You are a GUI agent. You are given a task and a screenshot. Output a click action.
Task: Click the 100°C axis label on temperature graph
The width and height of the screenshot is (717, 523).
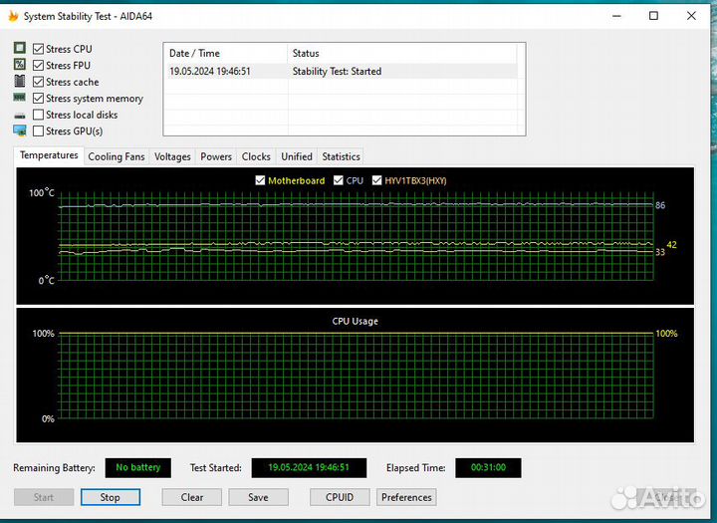[x=41, y=192]
